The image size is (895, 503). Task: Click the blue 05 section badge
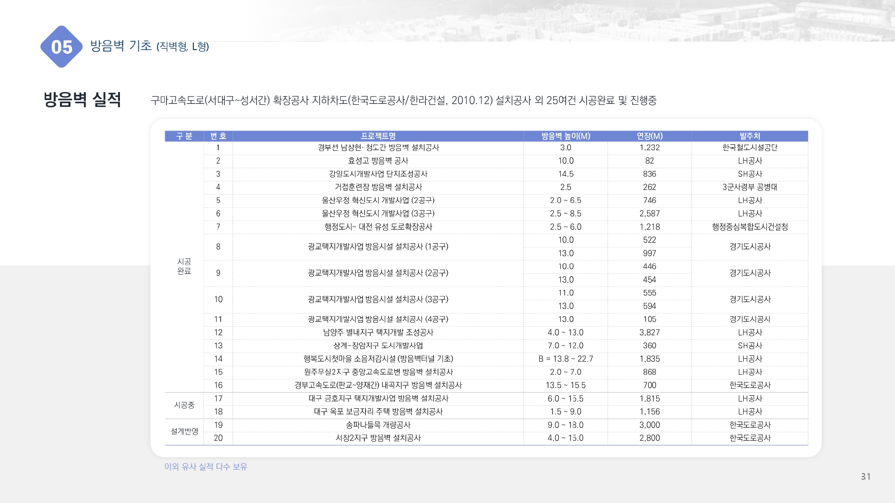[x=61, y=47]
